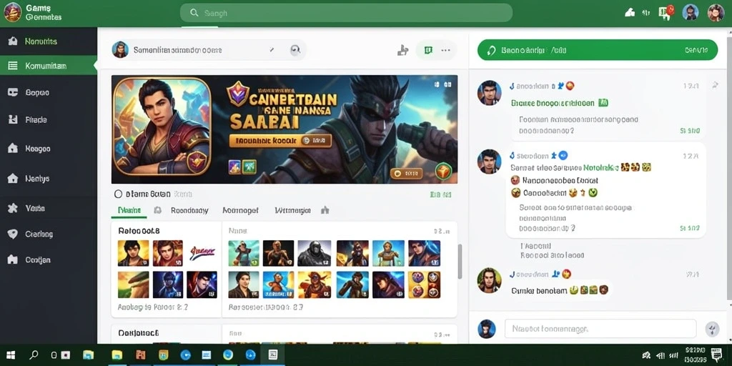This screenshot has width=732, height=366.
Task: Open the Windows Start menu
Action: (10, 355)
